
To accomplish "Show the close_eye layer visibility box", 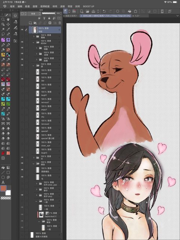I will pyautogui.click(x=22, y=144).
